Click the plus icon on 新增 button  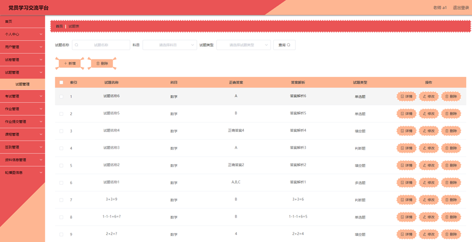[65, 64]
